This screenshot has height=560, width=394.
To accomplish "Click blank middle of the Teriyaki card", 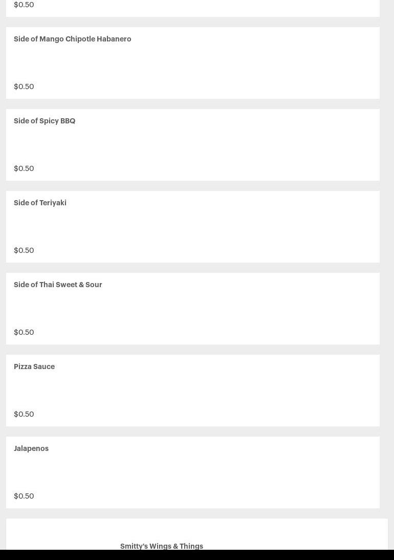I will pyautogui.click(x=193, y=227).
